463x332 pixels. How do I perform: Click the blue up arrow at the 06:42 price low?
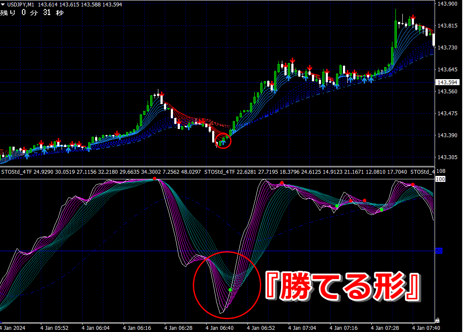(223, 141)
